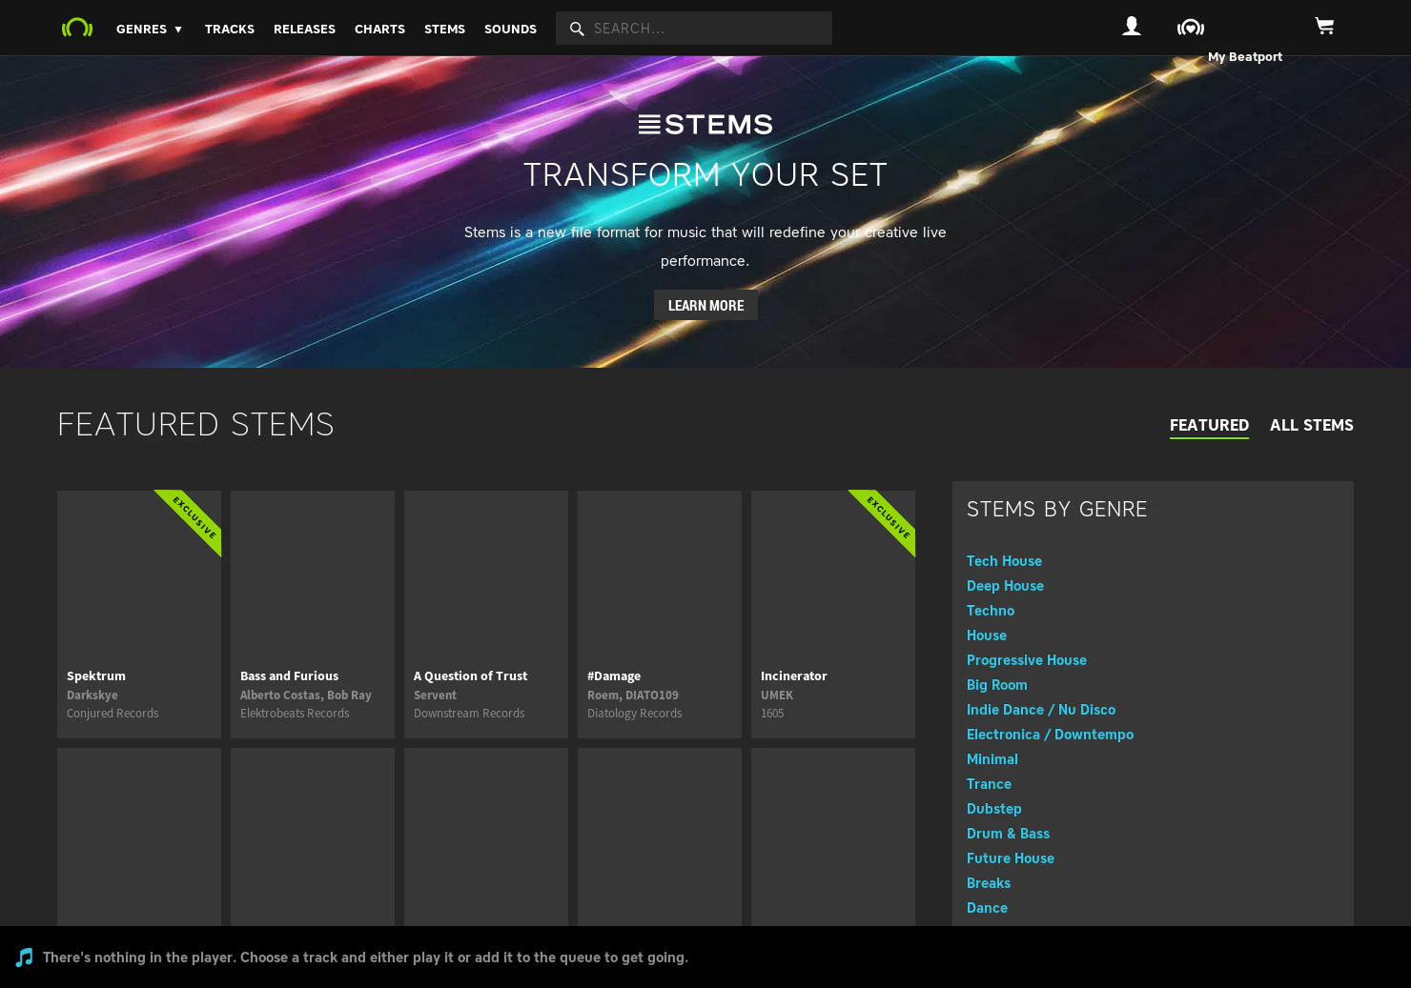
Task: Open the GENRES dropdown
Action: coord(141,29)
